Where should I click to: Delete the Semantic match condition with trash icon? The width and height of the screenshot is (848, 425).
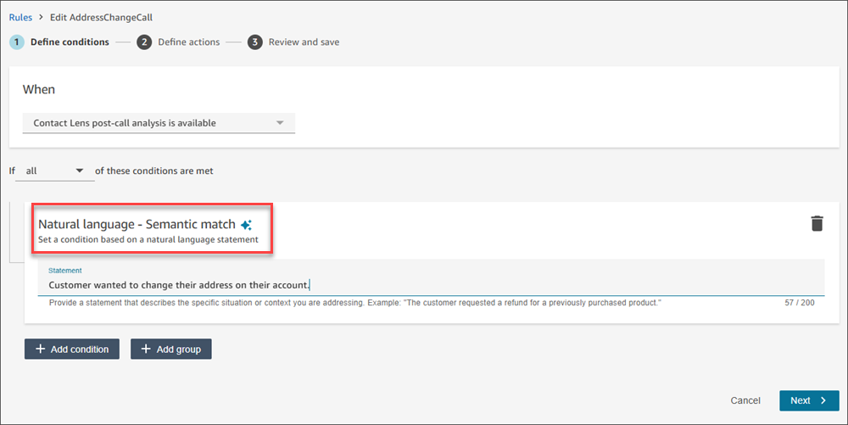tap(817, 223)
